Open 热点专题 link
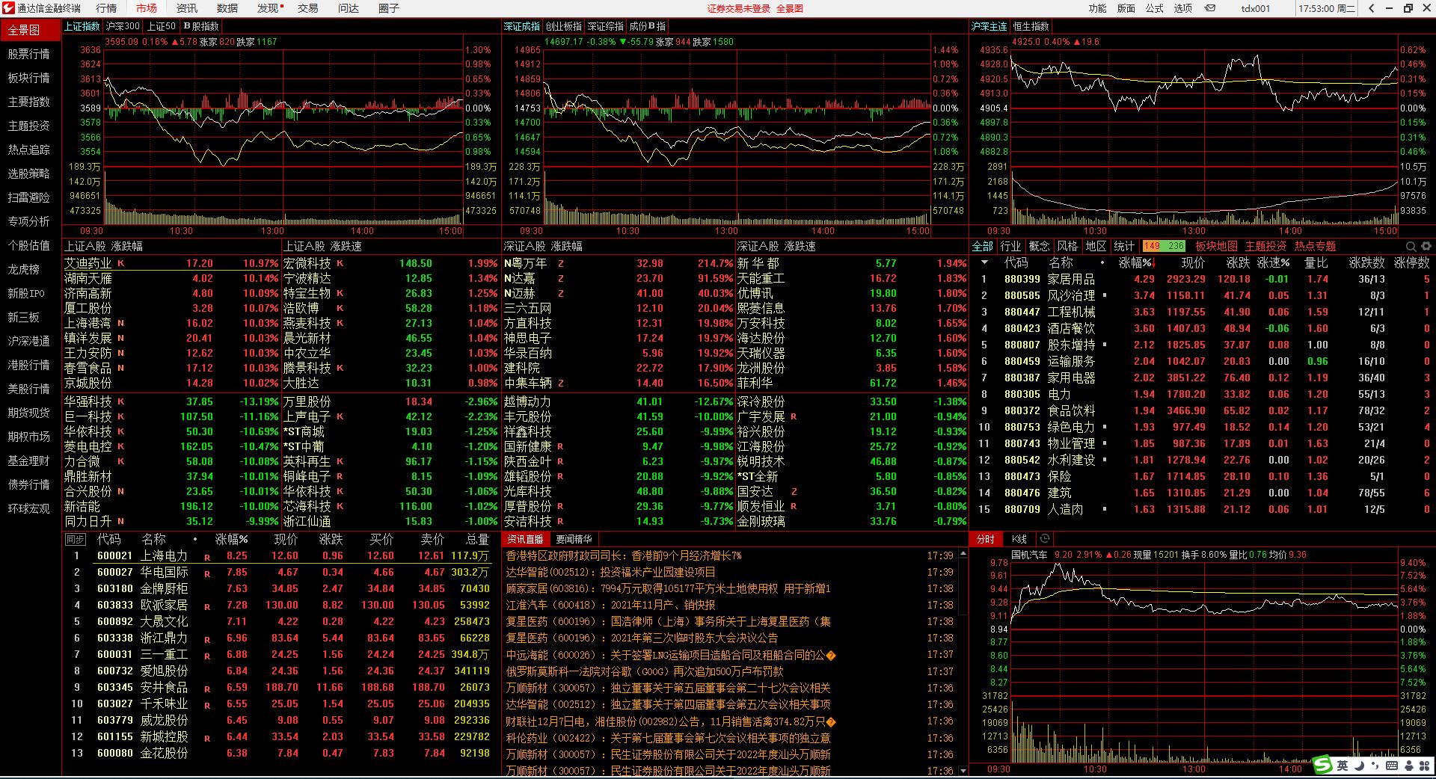Screen dimensions: 1436x779 pos(1315,246)
